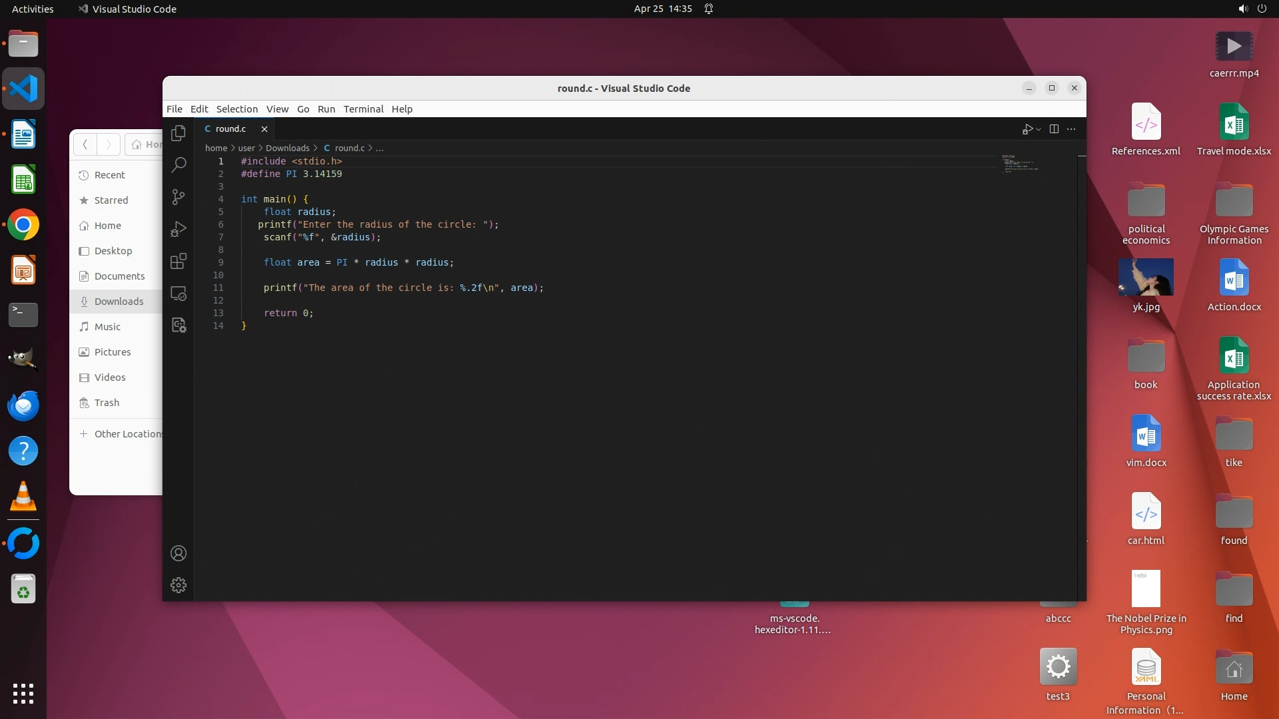
Task: Open the Selection menu
Action: [x=236, y=109]
